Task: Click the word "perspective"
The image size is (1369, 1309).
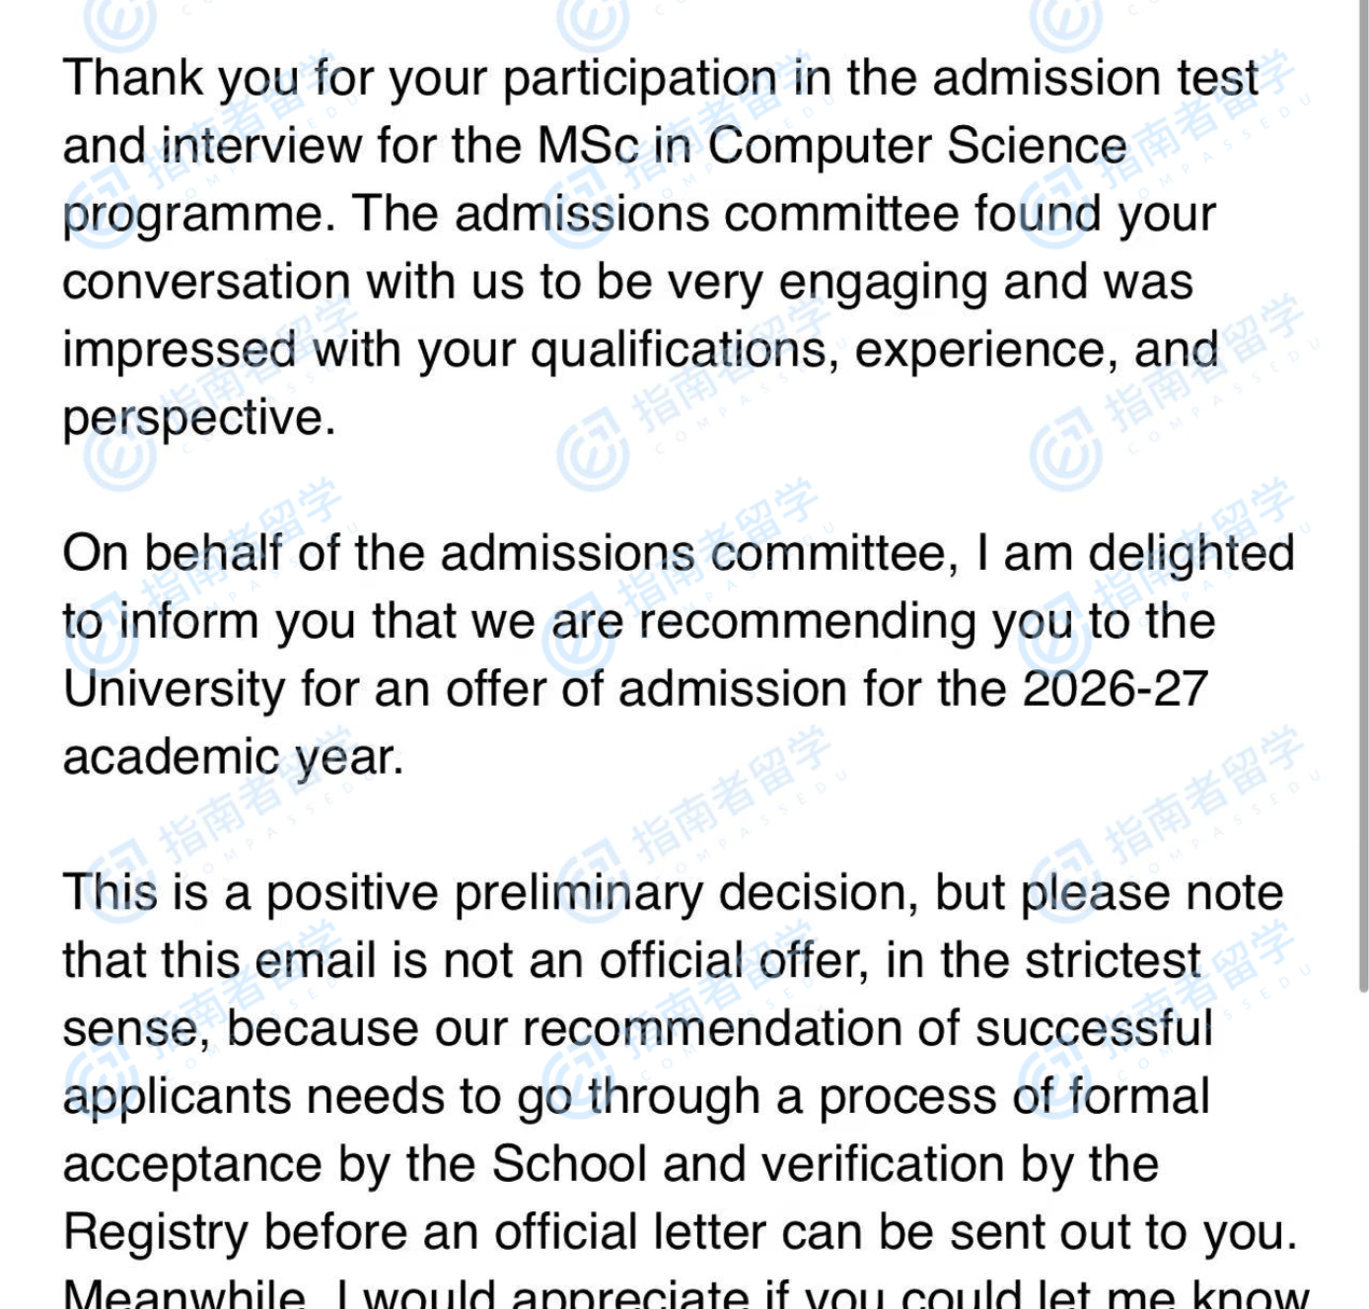Action: click(x=192, y=419)
